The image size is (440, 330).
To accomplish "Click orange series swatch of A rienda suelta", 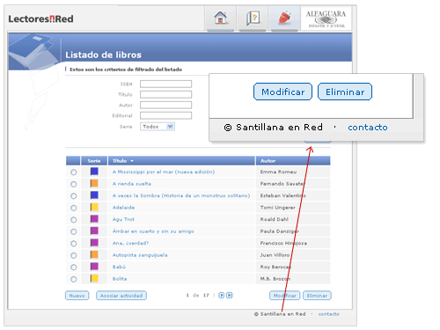I will pyautogui.click(x=94, y=183).
